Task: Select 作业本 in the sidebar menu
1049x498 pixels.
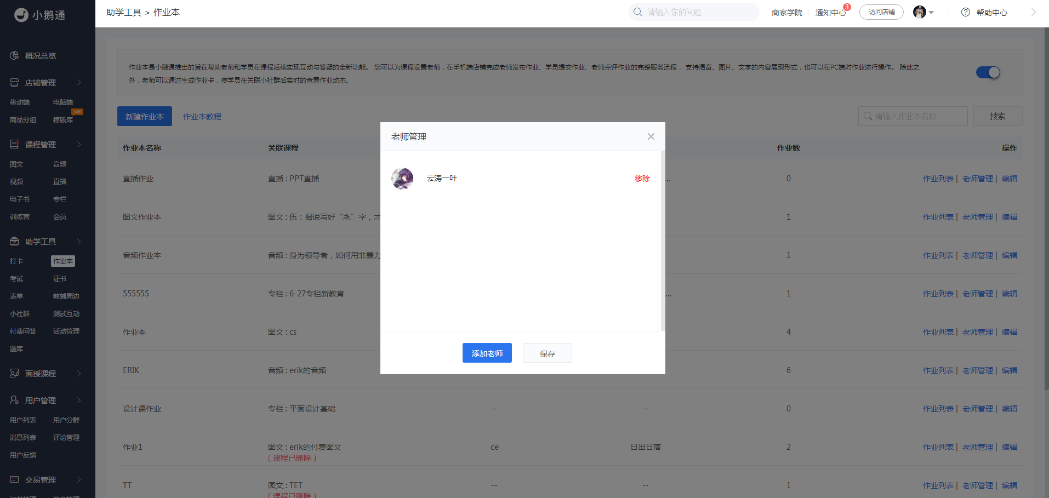Action: tap(63, 261)
